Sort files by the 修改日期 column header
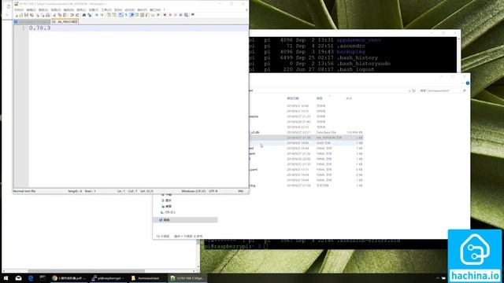Viewport: 504px width, 283px height. click(293, 98)
